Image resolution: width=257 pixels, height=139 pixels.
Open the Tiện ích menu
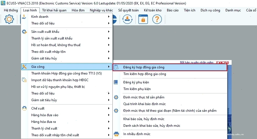pos(189,10)
